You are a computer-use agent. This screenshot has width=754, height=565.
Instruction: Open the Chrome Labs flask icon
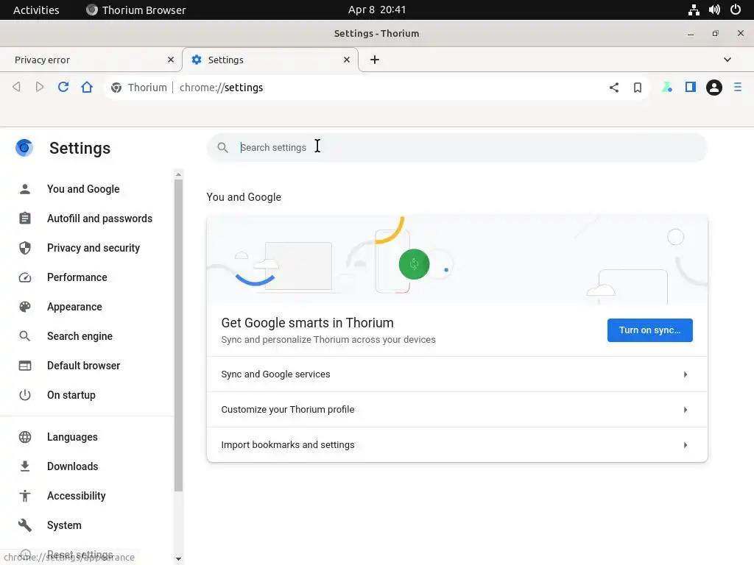pos(667,87)
